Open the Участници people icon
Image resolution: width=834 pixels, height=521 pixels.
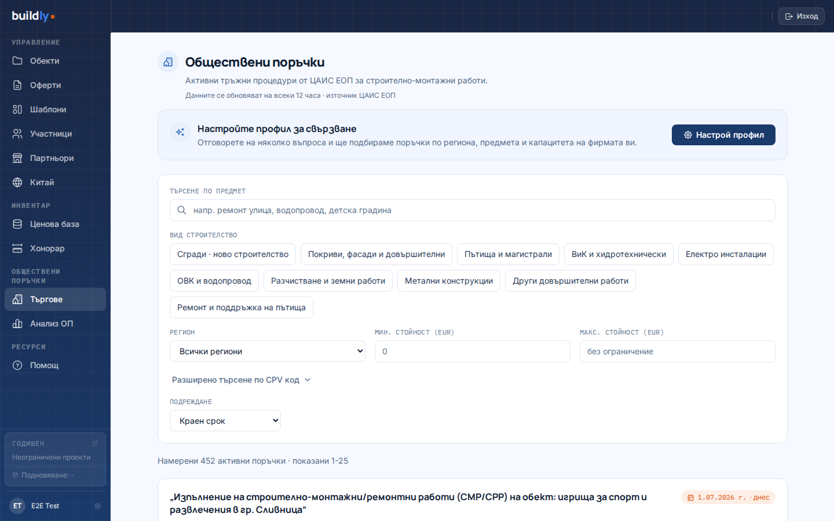17,134
